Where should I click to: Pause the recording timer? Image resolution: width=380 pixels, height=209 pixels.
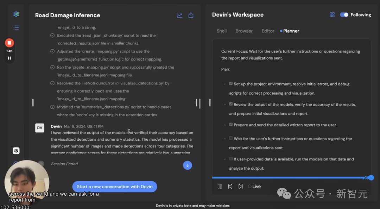click(9, 58)
